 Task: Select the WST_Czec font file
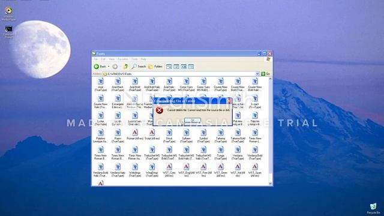coord(169,170)
